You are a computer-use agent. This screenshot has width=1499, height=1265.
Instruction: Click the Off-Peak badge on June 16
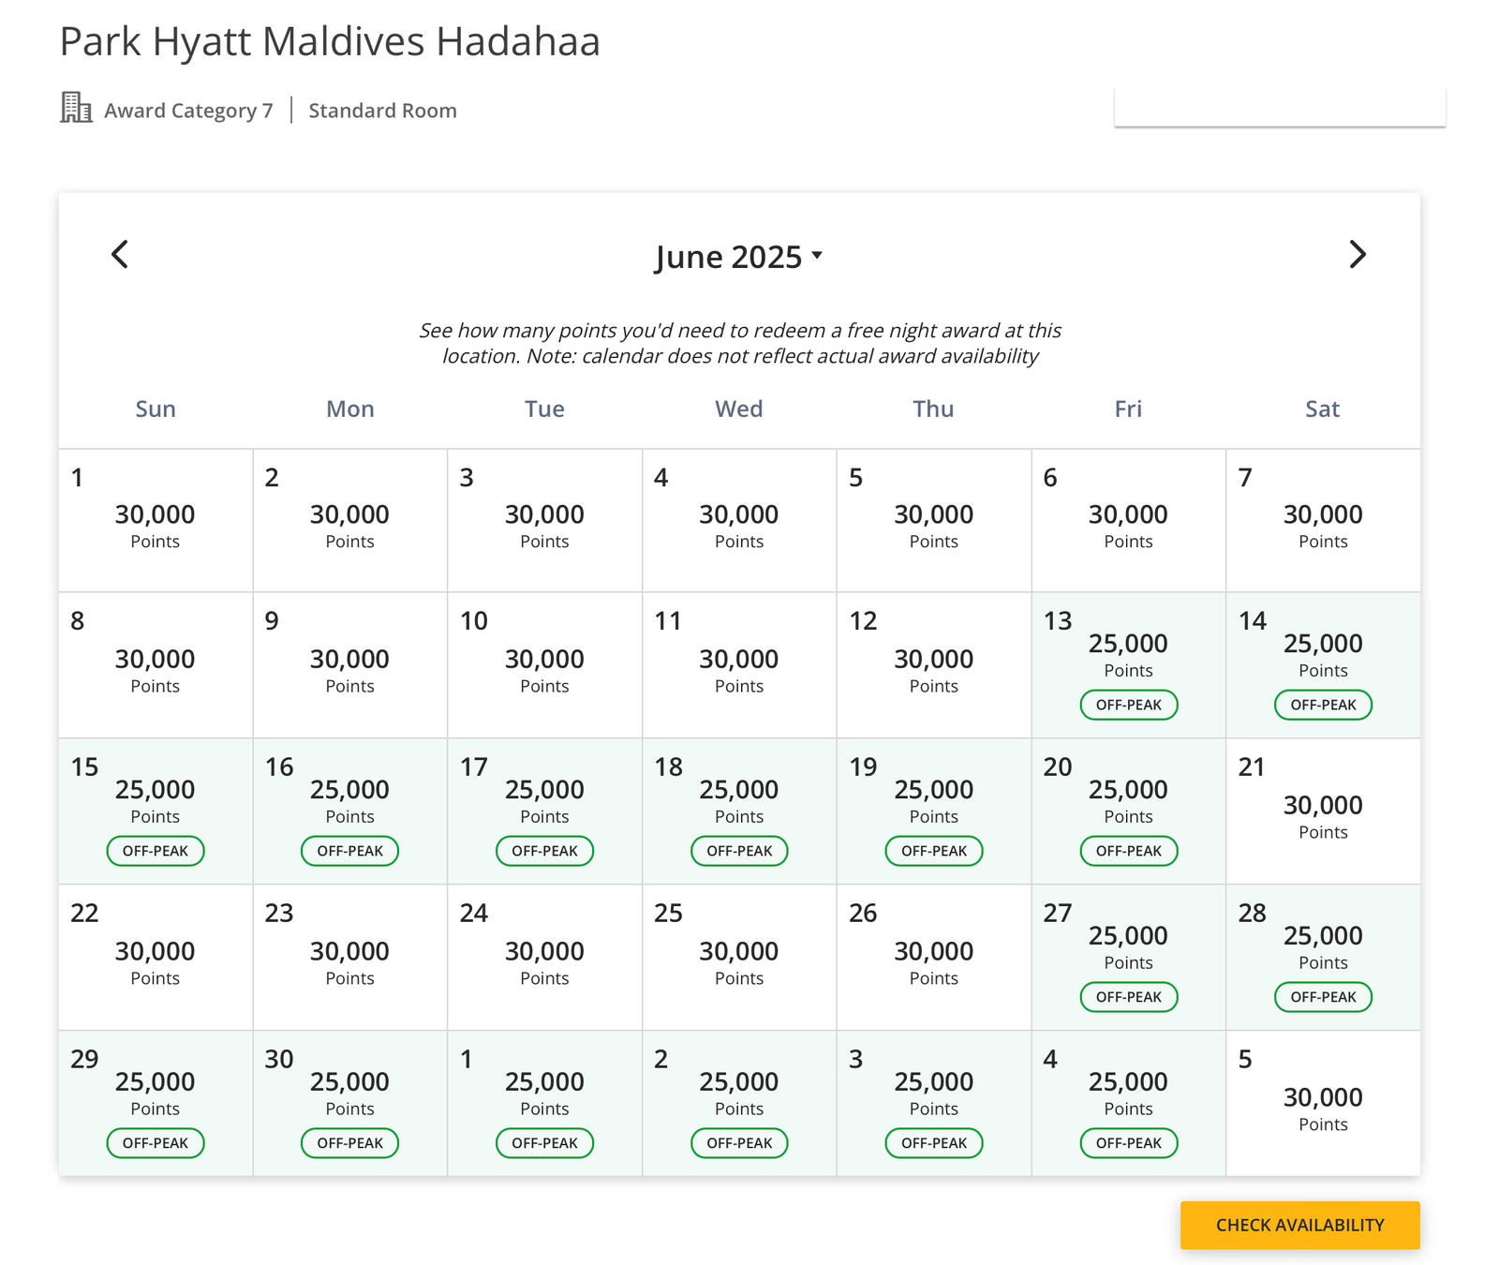(x=349, y=851)
